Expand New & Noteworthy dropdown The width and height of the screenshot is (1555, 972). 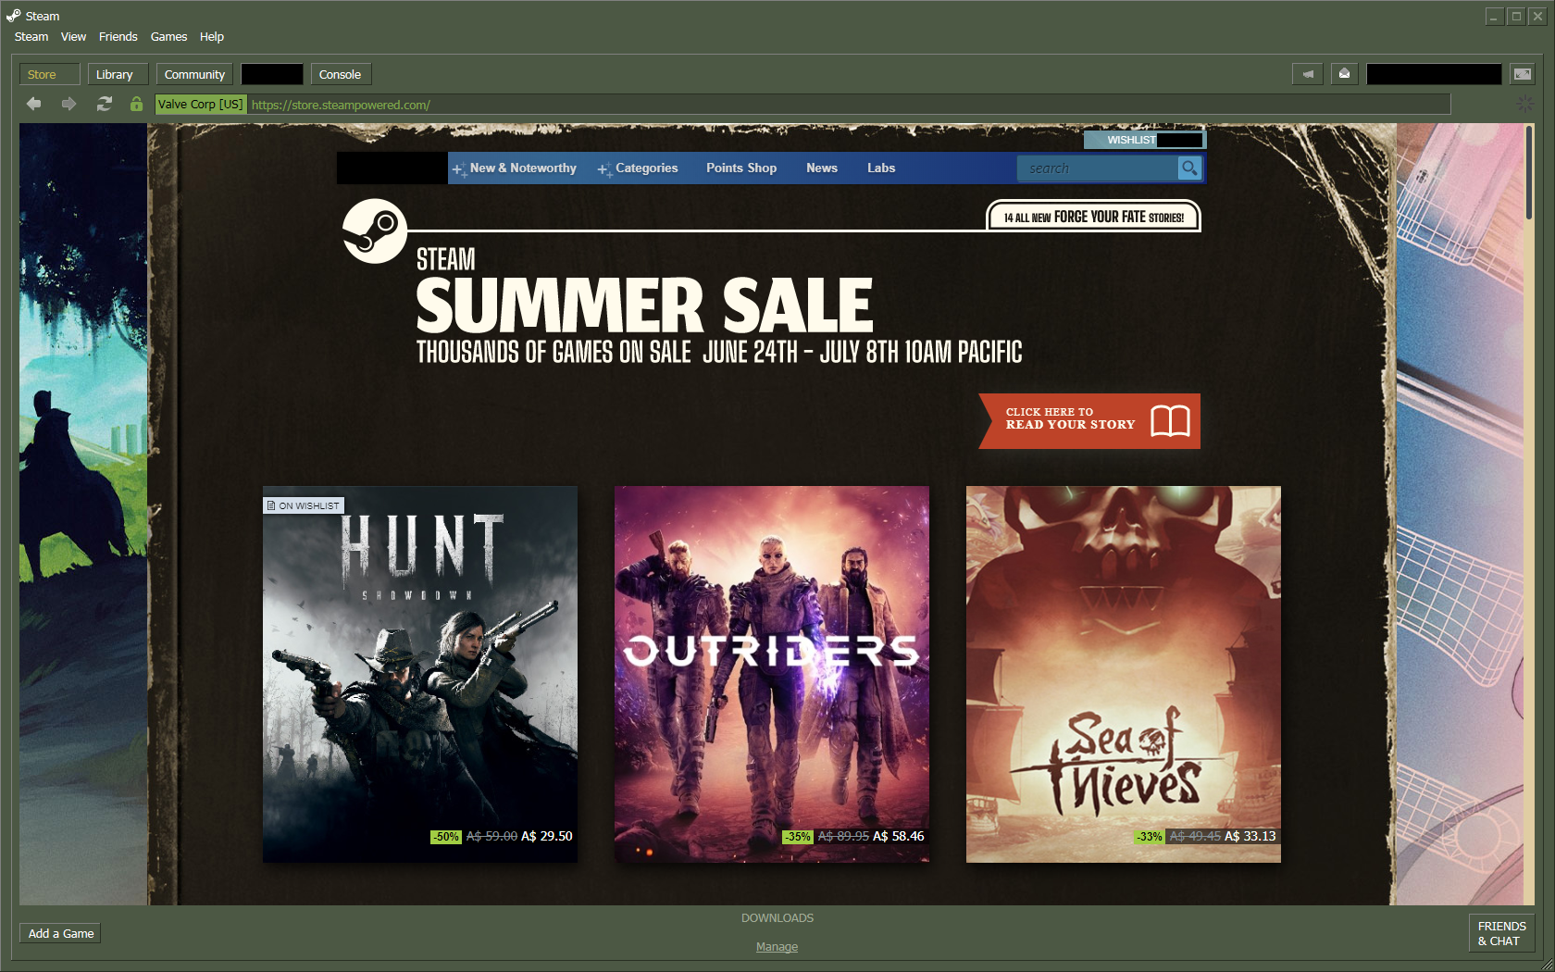click(x=515, y=168)
